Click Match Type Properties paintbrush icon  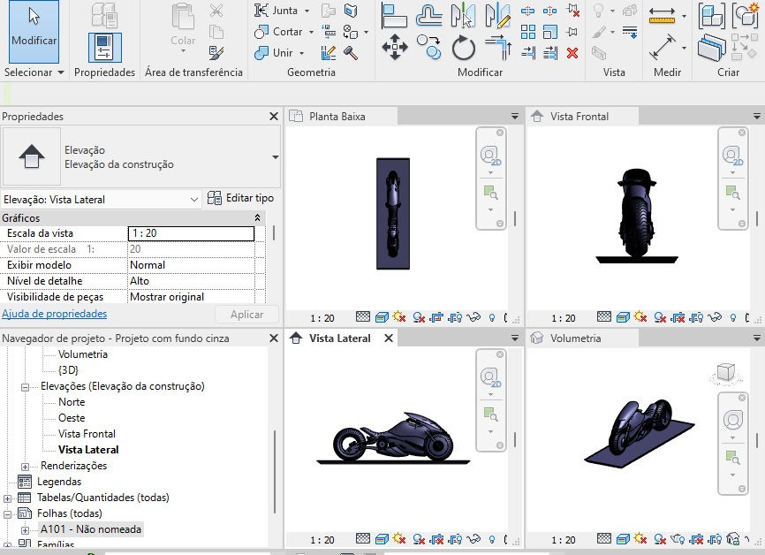[x=216, y=53]
